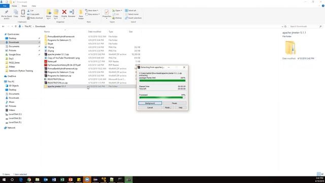
Task: Click the Pin to Quick access icon
Action: (x=7, y=12)
